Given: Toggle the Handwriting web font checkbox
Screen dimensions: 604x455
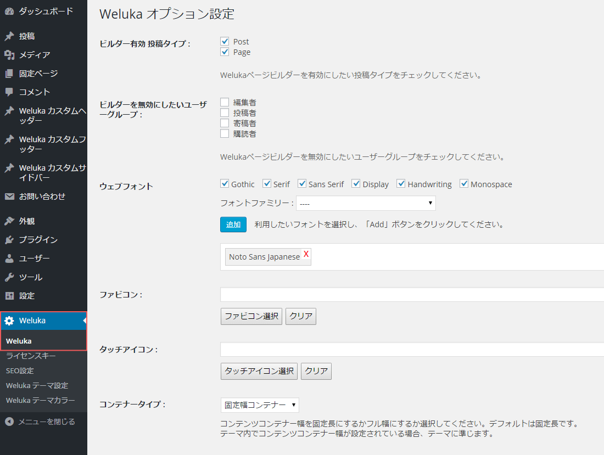Looking at the screenshot, I should pos(401,184).
